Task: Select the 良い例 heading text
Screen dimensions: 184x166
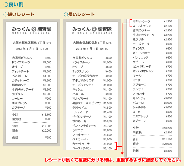Action: coord(14,4)
